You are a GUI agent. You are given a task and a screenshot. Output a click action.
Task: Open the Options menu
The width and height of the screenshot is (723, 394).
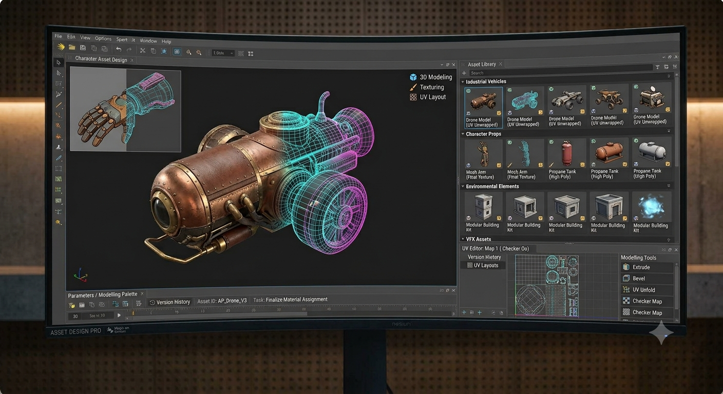point(103,38)
